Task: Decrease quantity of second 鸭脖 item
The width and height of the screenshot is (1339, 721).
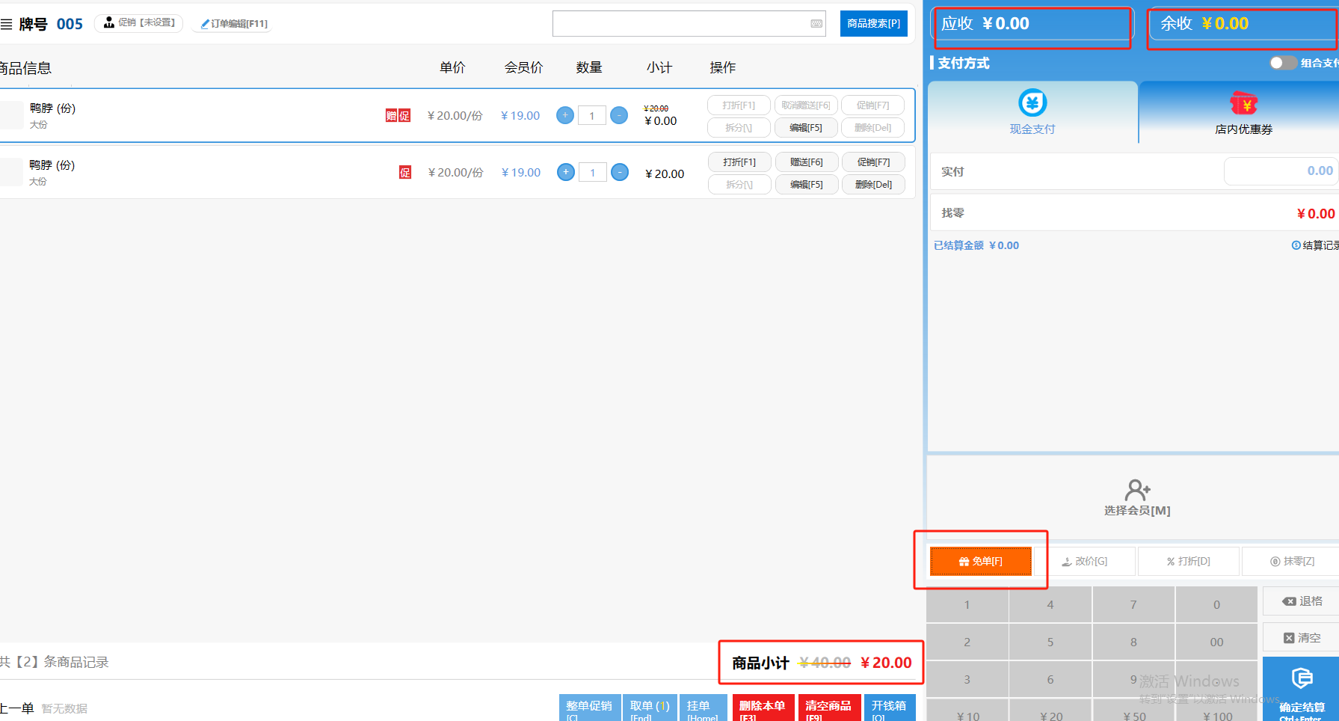Action: coord(620,173)
